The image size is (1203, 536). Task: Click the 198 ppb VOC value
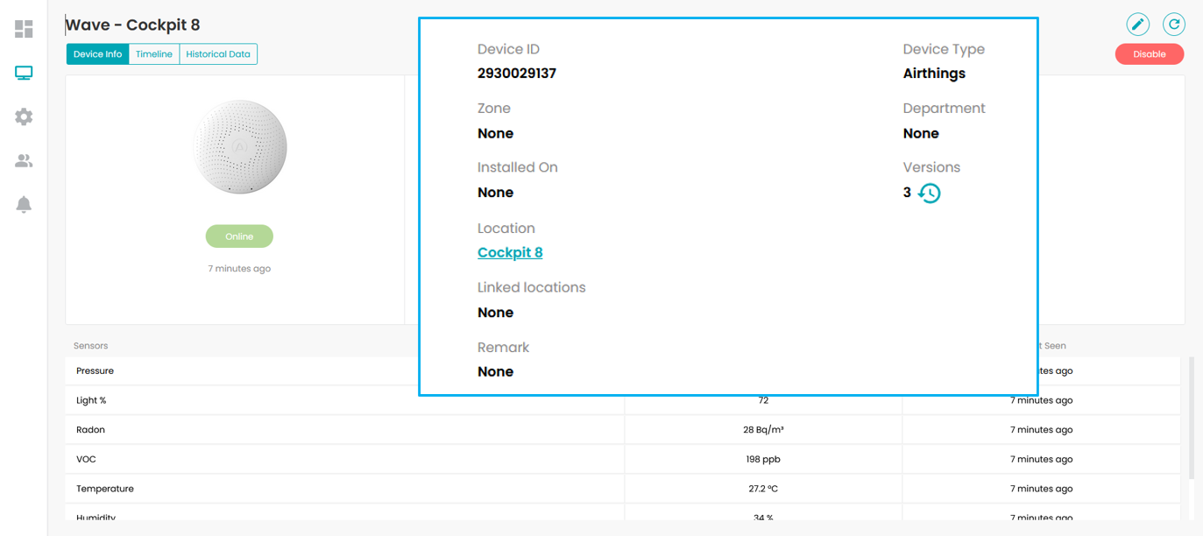(763, 459)
